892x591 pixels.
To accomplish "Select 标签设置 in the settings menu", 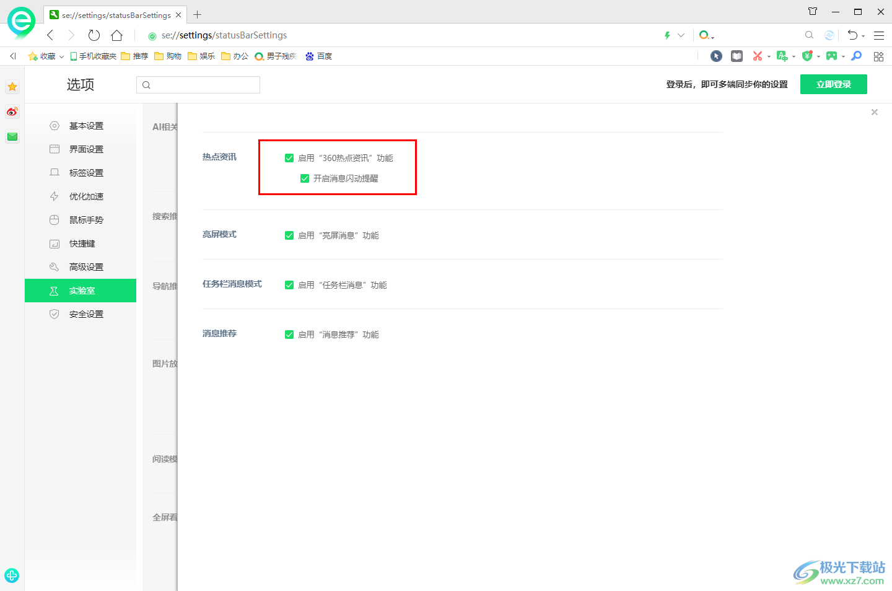I will (x=81, y=173).
